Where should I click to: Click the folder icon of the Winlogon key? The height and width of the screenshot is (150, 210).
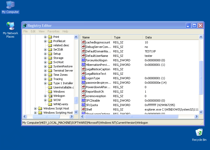[50, 96]
